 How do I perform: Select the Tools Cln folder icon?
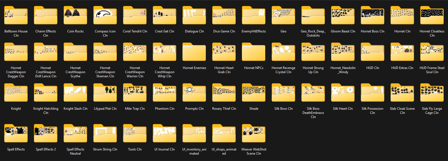[x=135, y=133]
